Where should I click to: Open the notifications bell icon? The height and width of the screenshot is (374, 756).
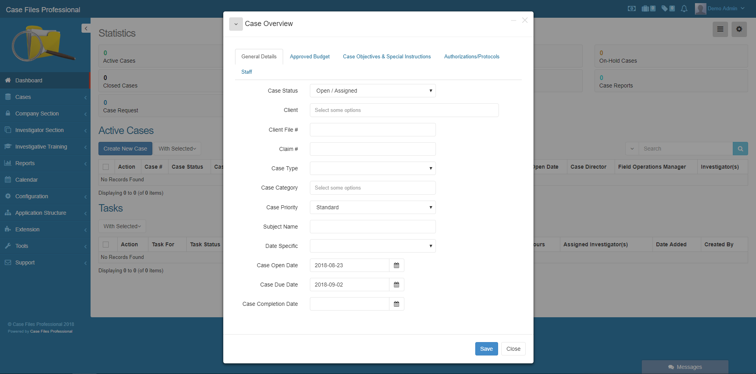(684, 9)
